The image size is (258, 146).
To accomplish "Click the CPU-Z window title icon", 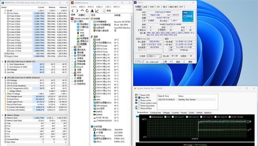I will click(x=135, y=3).
